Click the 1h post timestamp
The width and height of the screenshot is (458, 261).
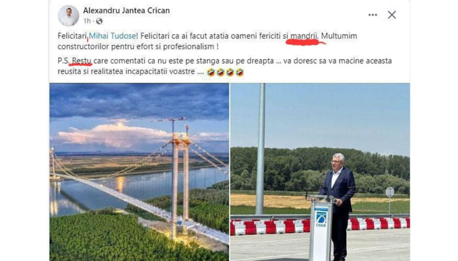click(87, 21)
